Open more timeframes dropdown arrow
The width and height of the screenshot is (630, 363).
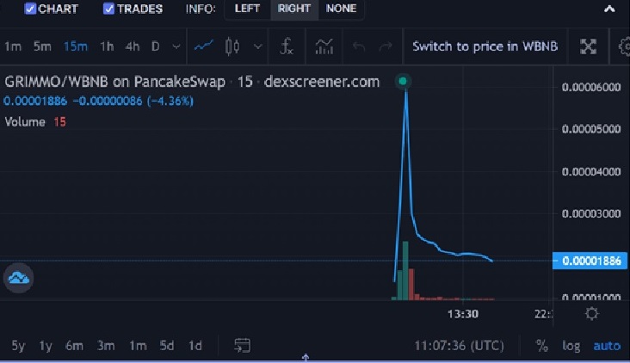pyautogui.click(x=176, y=46)
